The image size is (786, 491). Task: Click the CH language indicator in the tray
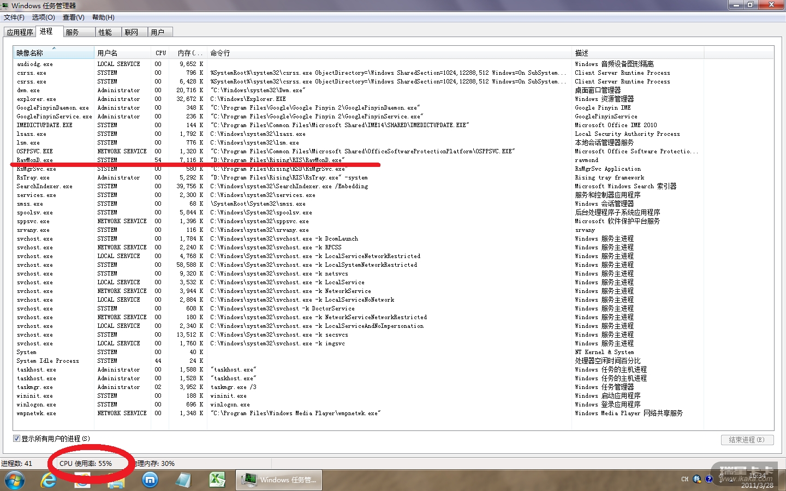[685, 479]
